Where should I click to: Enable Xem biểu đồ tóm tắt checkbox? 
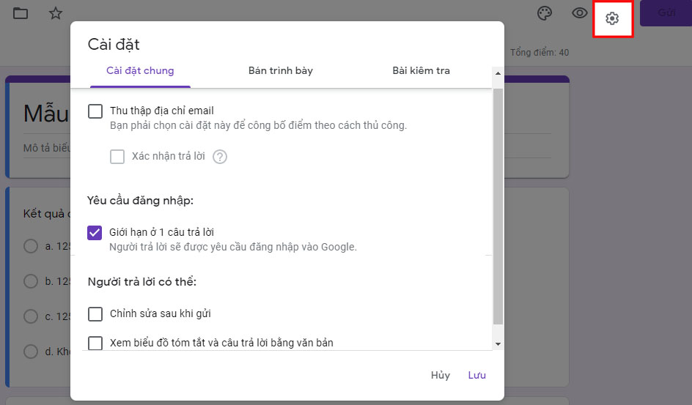[x=95, y=342]
